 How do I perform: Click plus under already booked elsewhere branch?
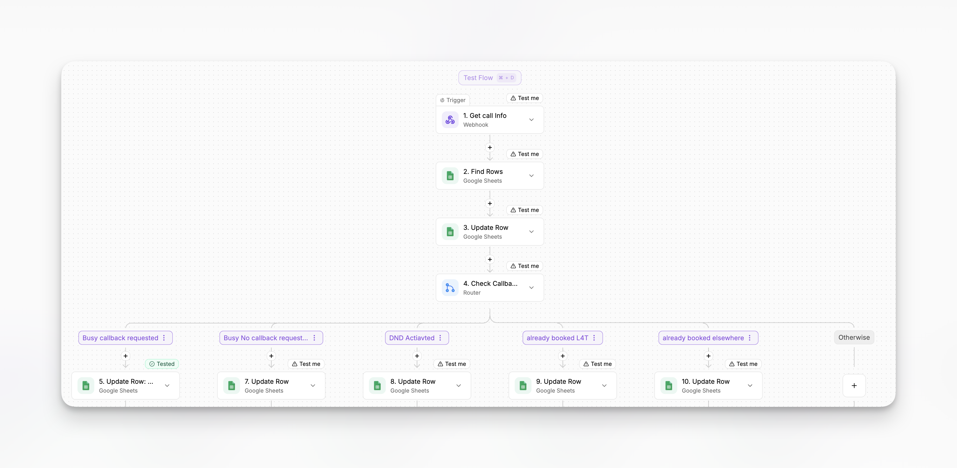[x=708, y=356]
